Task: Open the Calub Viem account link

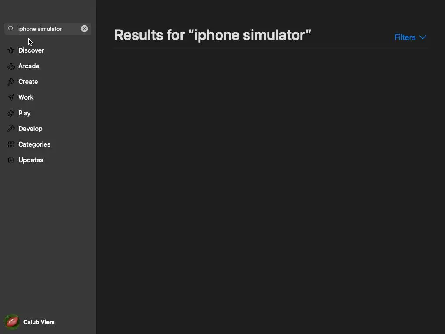Action: (39, 322)
